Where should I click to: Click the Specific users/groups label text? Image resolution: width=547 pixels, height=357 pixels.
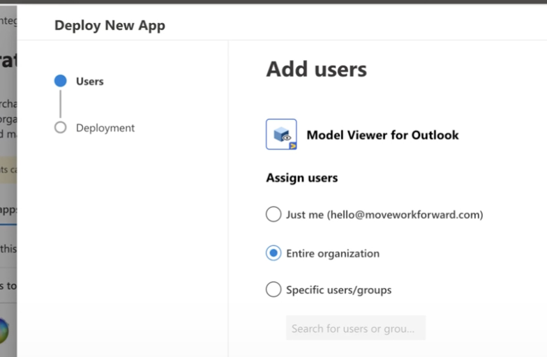coord(338,290)
